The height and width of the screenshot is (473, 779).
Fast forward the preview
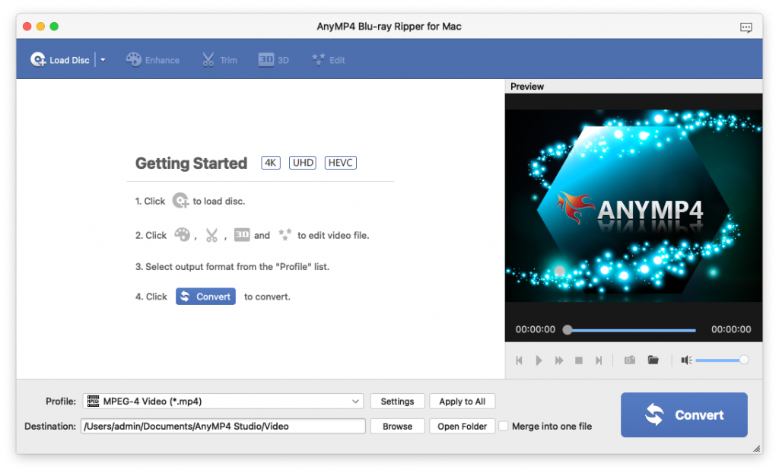(559, 360)
